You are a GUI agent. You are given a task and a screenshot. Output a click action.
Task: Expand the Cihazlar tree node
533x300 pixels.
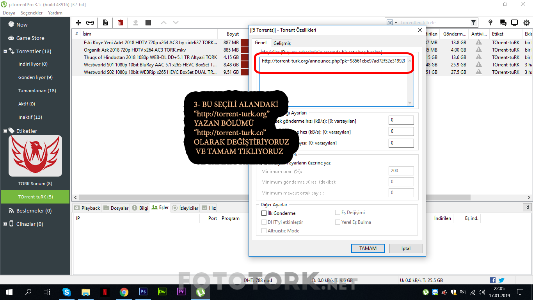(x=5, y=224)
